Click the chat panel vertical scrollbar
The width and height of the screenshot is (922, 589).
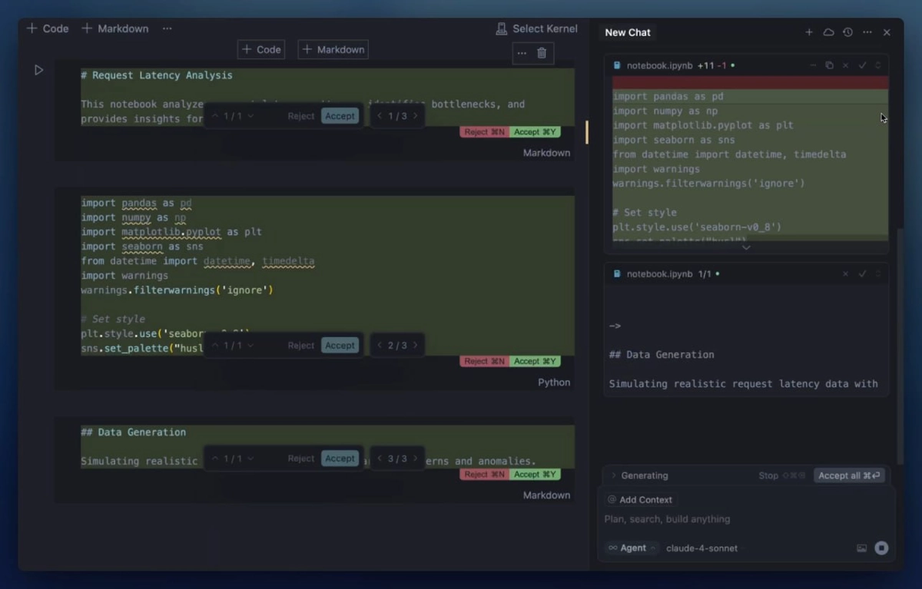tap(900, 346)
